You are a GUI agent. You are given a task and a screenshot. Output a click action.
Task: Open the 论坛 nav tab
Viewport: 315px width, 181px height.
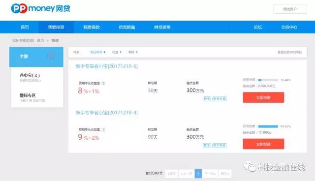(258, 27)
